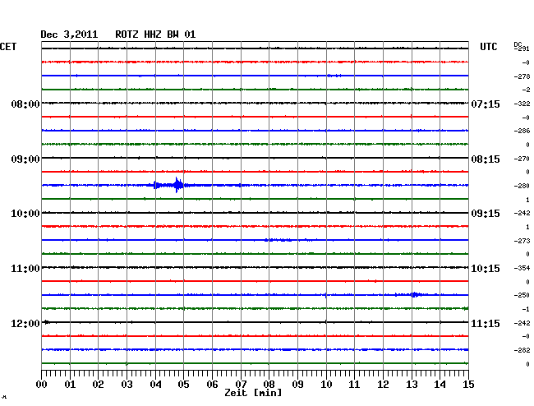Click DC value "-242" beside the 09:15 label
534x406 pixels.
[x=522, y=213]
